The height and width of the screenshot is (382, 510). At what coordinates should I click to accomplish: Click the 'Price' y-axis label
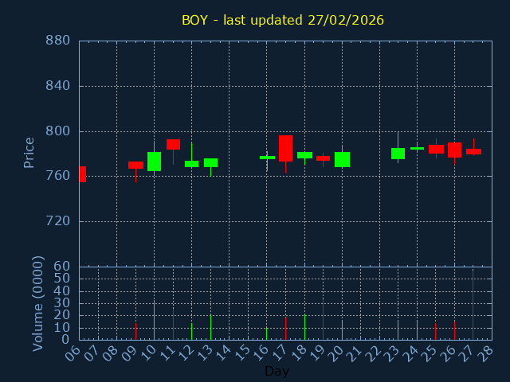[x=29, y=152]
